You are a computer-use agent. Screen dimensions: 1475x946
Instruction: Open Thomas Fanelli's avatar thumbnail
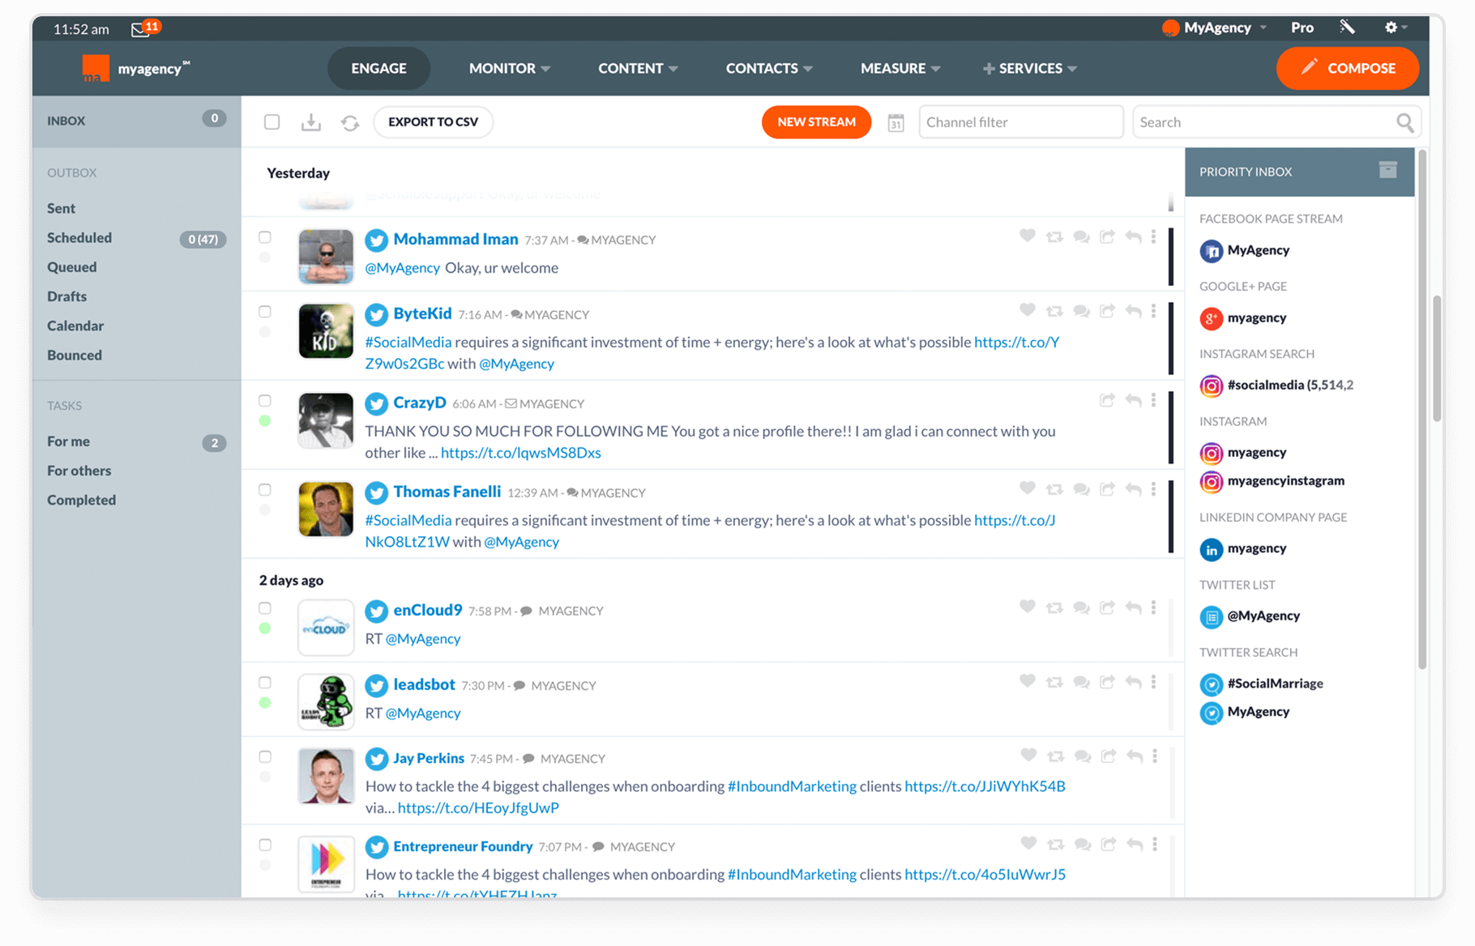coord(326,509)
